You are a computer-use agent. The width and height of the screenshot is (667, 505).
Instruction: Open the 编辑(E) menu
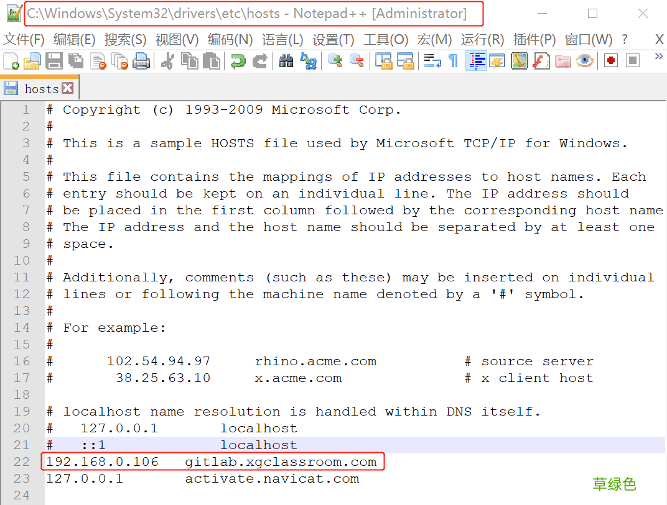point(75,40)
